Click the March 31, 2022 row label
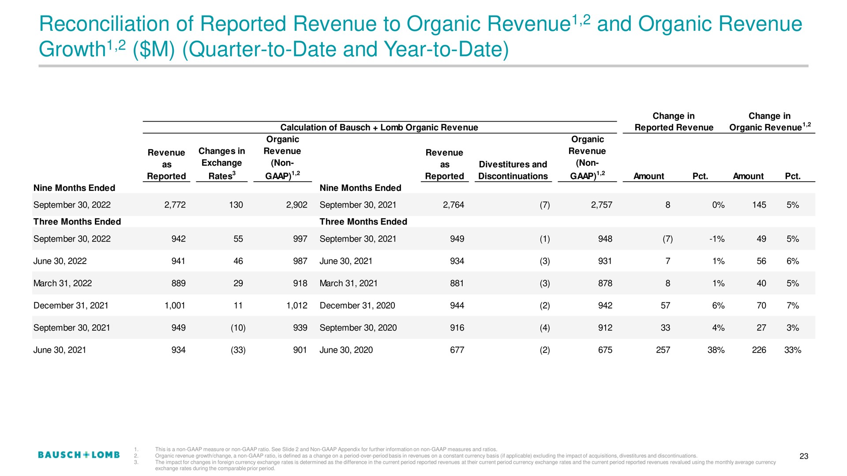This screenshot has height=476, width=847. pos(63,283)
